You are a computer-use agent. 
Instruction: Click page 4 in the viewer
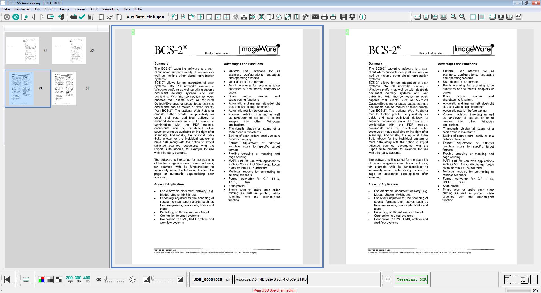pos(431,146)
